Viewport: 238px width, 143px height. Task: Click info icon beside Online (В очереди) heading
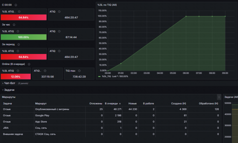[29, 64]
